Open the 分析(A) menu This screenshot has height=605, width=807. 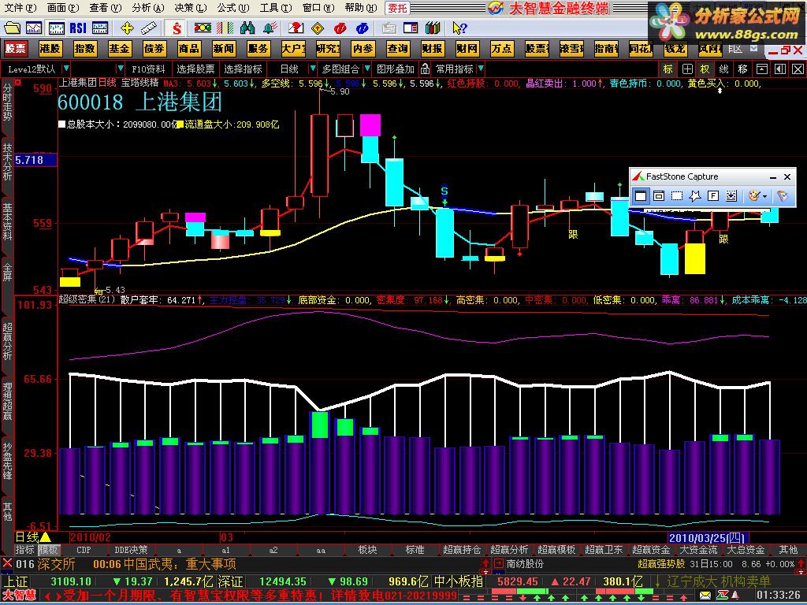point(147,8)
